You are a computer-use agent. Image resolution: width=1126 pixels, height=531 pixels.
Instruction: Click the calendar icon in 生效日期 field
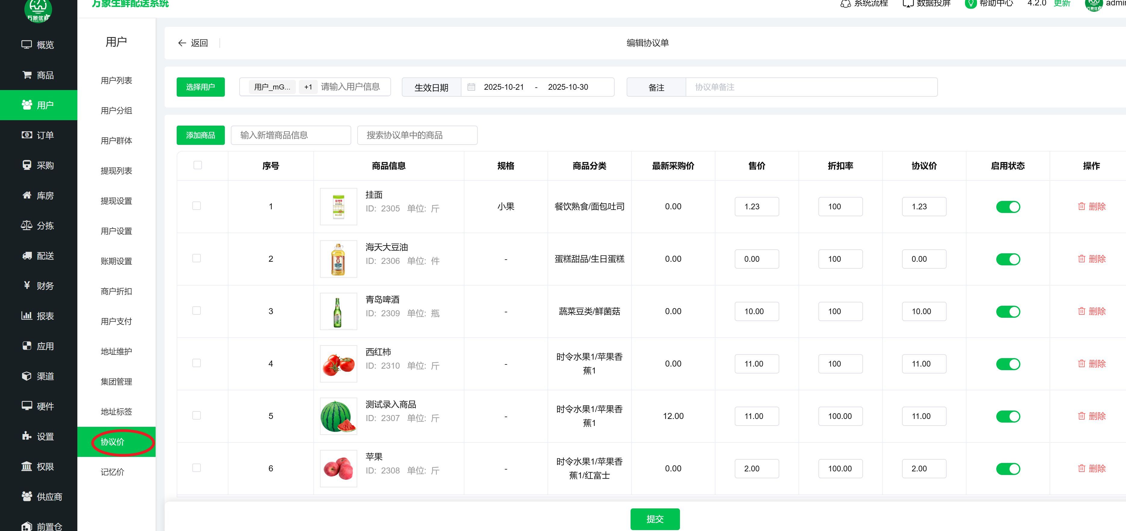coord(471,87)
